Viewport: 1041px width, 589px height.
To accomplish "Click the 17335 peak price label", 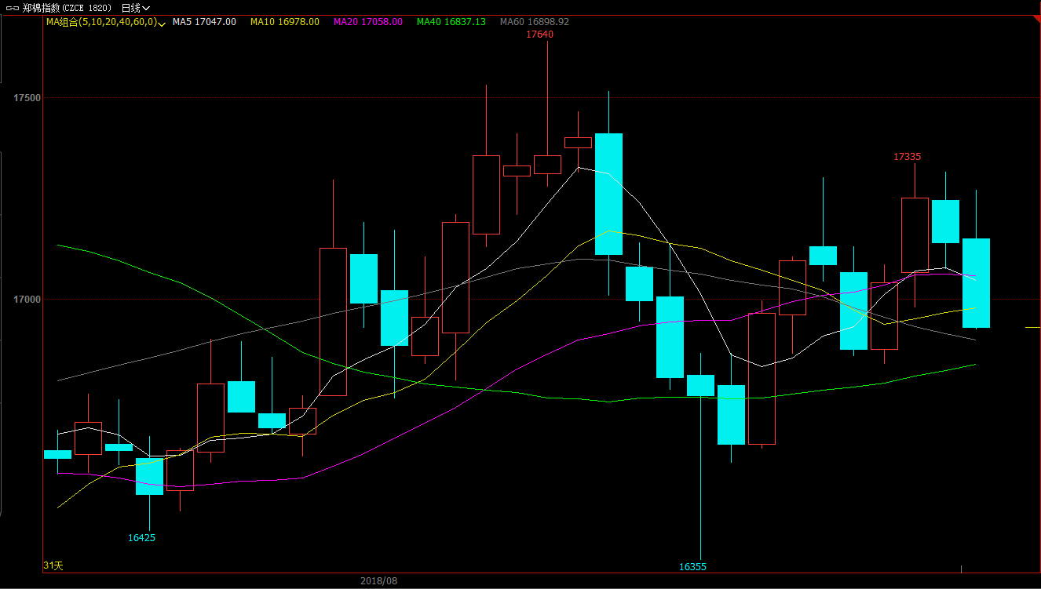I will (908, 157).
